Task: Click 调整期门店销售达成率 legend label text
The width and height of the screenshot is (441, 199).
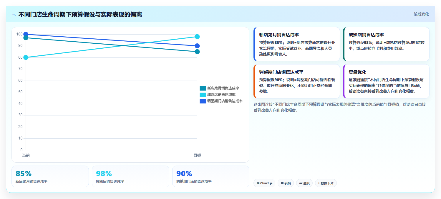Action: [x=225, y=101]
